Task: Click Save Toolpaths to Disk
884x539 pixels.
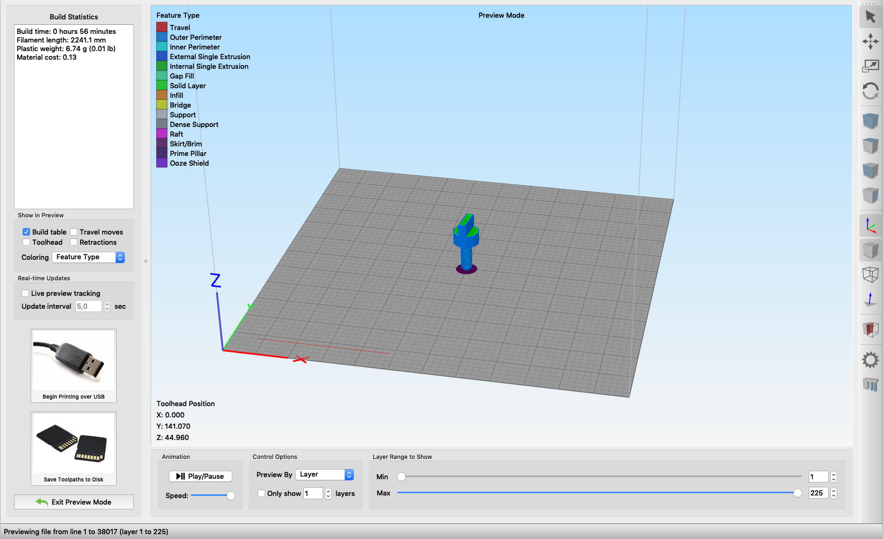Action: tap(74, 449)
